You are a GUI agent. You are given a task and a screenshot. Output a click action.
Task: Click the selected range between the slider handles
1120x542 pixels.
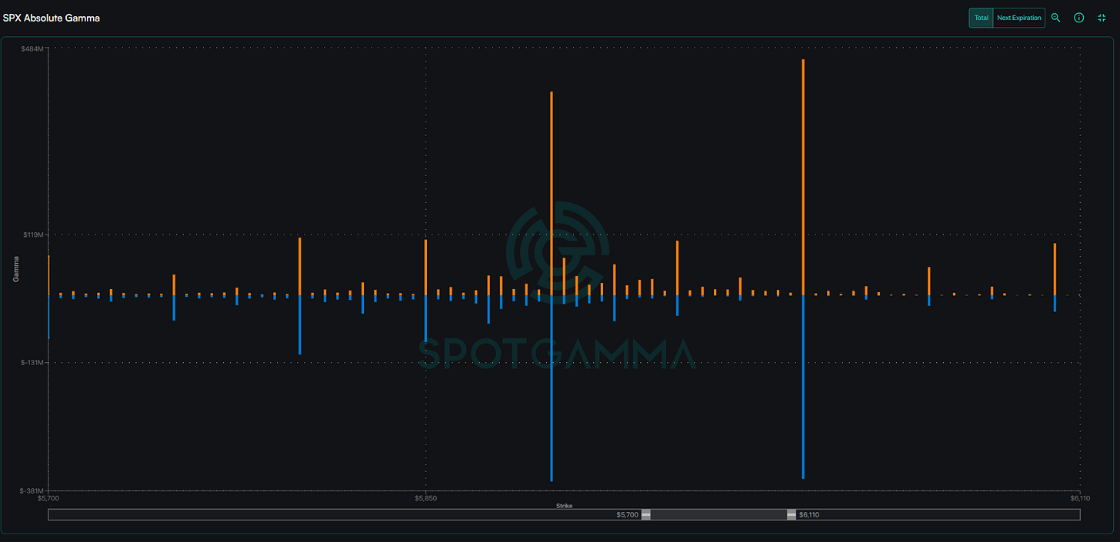click(x=718, y=514)
